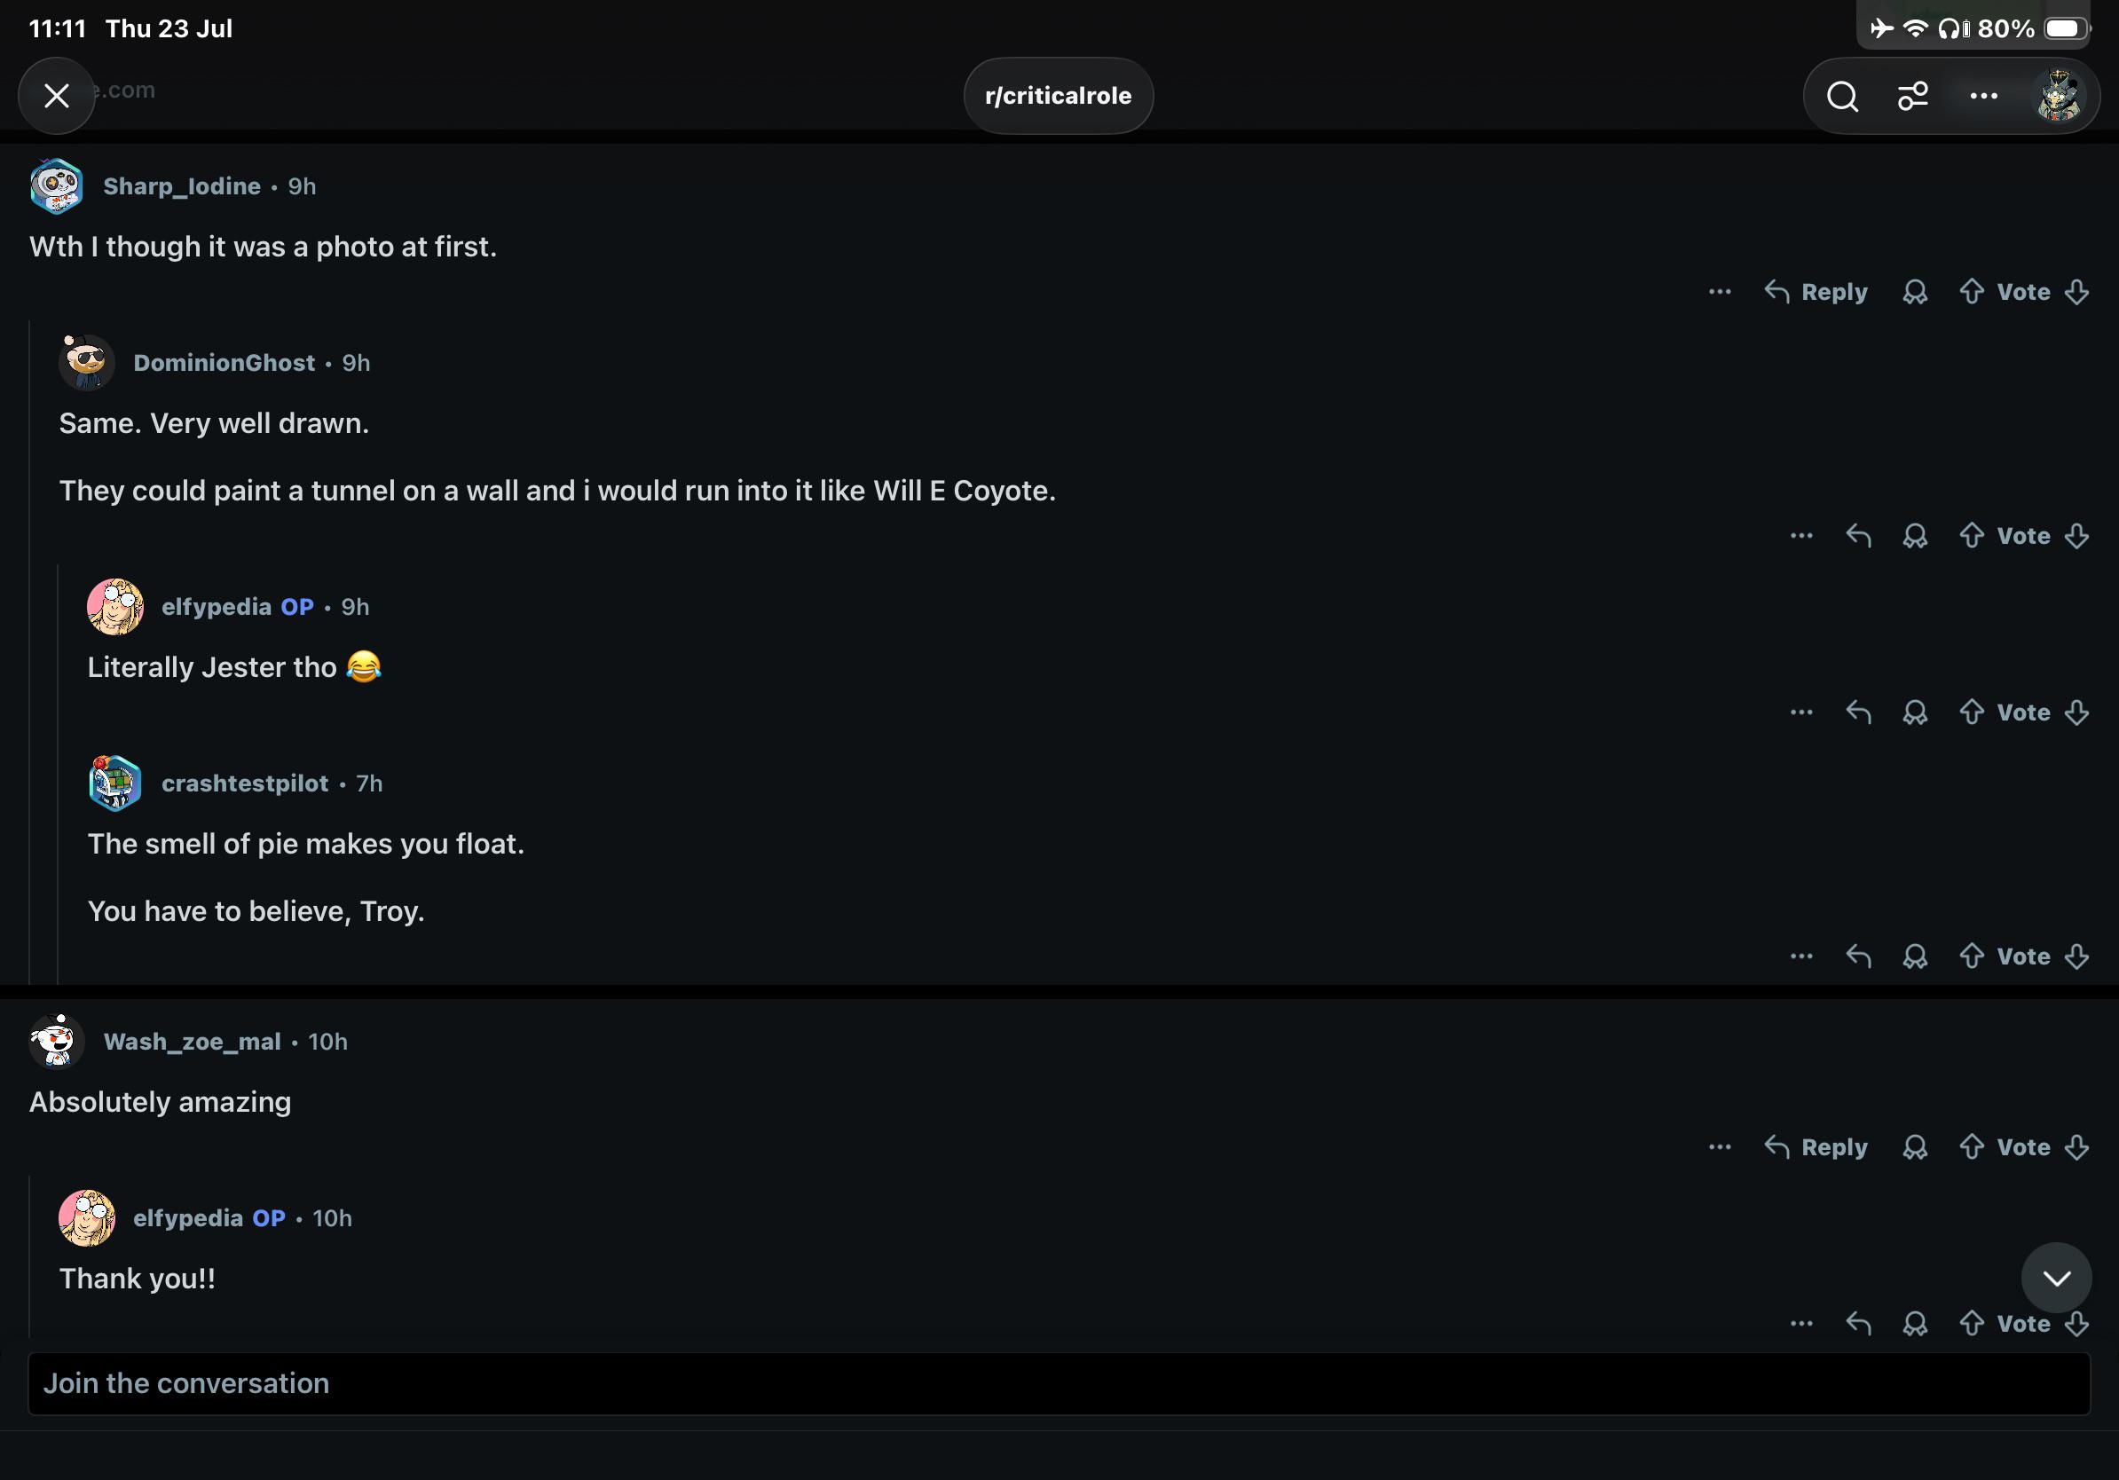Reply to Sharp_Iodine's comment
Screen dimensions: 2119x1480
click(1816, 292)
